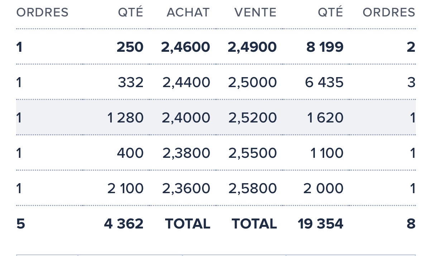The width and height of the screenshot is (432, 256).
Task: Select the best bid price 2,4600
Action: (186, 47)
